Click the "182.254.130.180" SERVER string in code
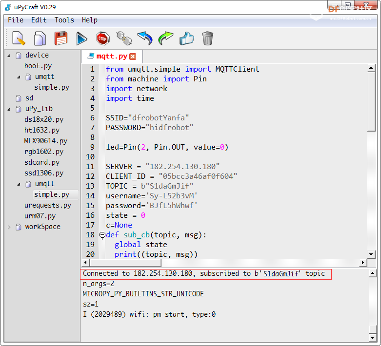The width and height of the screenshot is (381, 346). [x=182, y=167]
